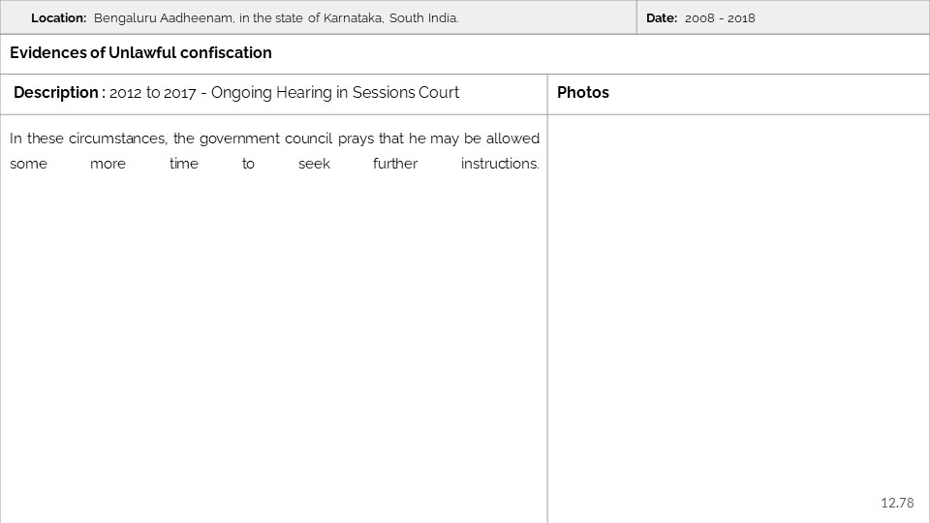Click the empty area under the Photos header
Viewport: 930px width, 523px height.
(x=738, y=310)
